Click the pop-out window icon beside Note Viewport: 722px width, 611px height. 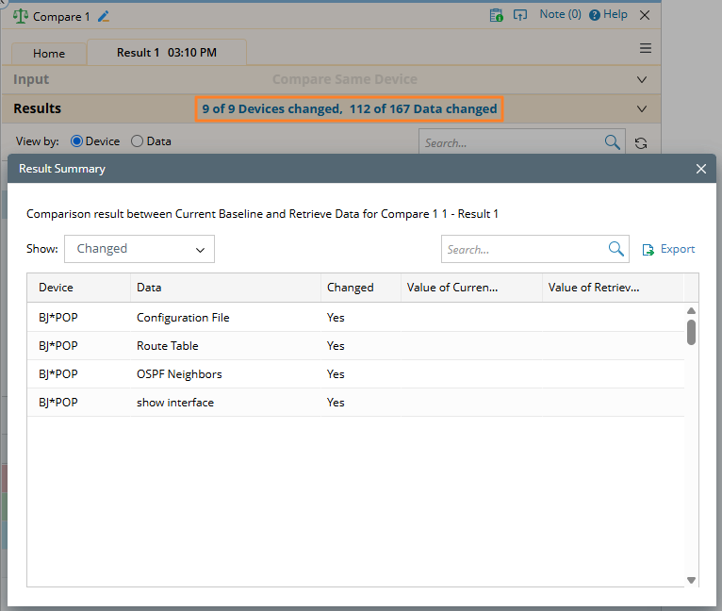coord(519,15)
